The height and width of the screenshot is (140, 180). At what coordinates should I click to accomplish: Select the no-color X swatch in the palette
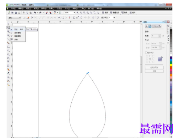[171, 28]
